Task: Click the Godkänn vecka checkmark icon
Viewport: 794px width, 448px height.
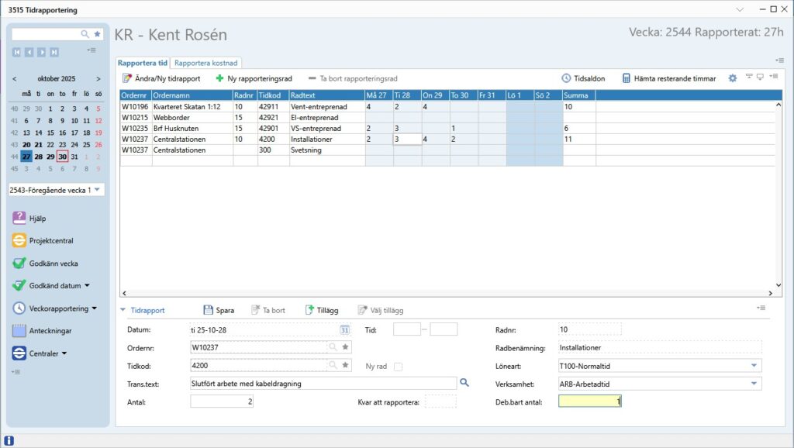Action: coord(20,264)
